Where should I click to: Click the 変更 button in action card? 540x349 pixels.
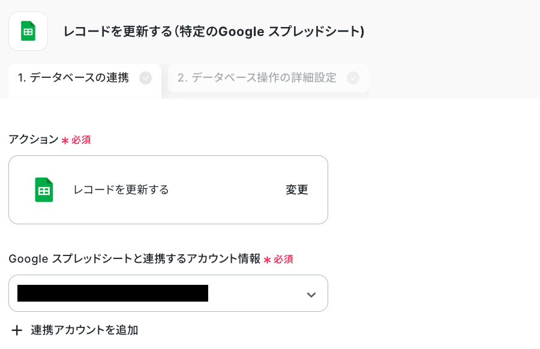(296, 189)
